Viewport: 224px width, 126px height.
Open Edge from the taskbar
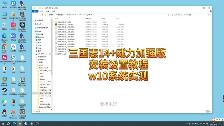click(x=14, y=123)
